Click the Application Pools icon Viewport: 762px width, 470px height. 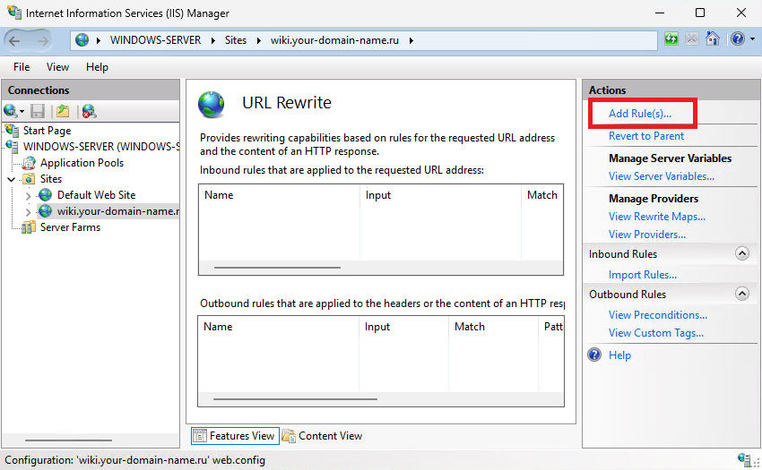(30, 163)
